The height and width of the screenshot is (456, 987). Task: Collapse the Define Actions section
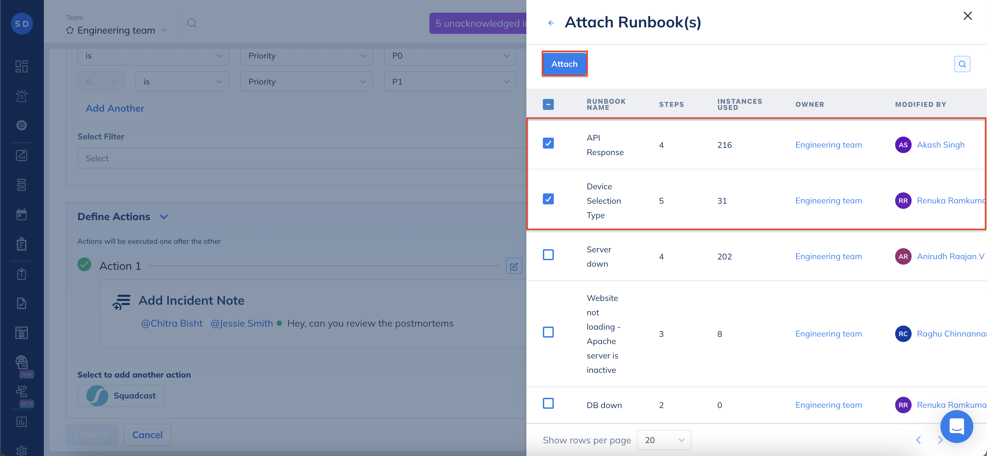coord(163,217)
